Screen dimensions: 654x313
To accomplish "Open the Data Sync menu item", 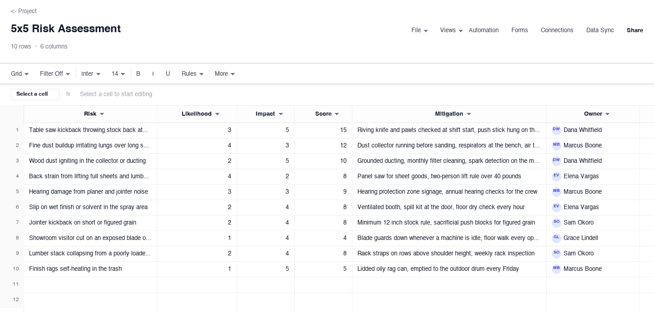I will [x=600, y=30].
